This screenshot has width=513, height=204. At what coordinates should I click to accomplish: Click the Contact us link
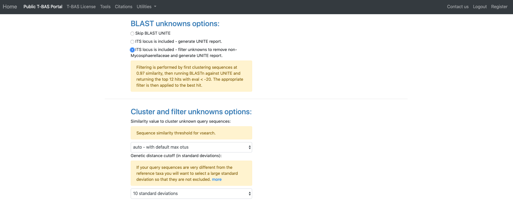(458, 7)
